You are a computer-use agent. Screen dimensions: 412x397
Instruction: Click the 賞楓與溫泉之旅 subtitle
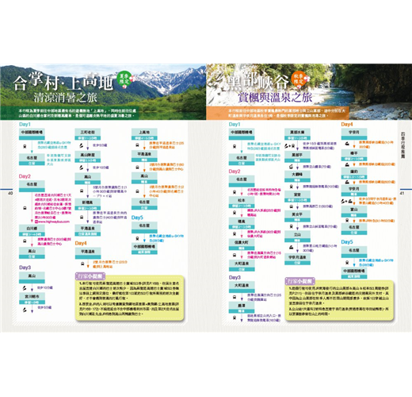point(275,98)
